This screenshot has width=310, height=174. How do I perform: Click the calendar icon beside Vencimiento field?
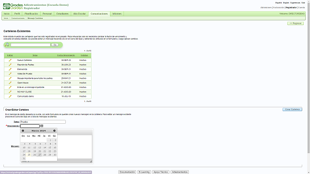coord(42,126)
